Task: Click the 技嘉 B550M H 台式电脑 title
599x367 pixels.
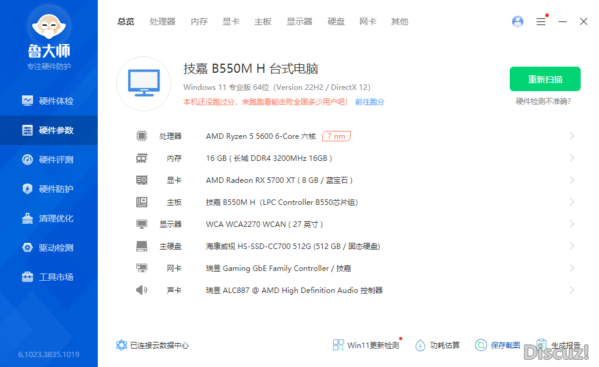Action: (251, 69)
